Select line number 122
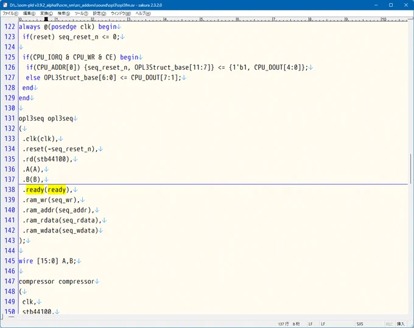This screenshot has width=414, height=328. coord(10,27)
